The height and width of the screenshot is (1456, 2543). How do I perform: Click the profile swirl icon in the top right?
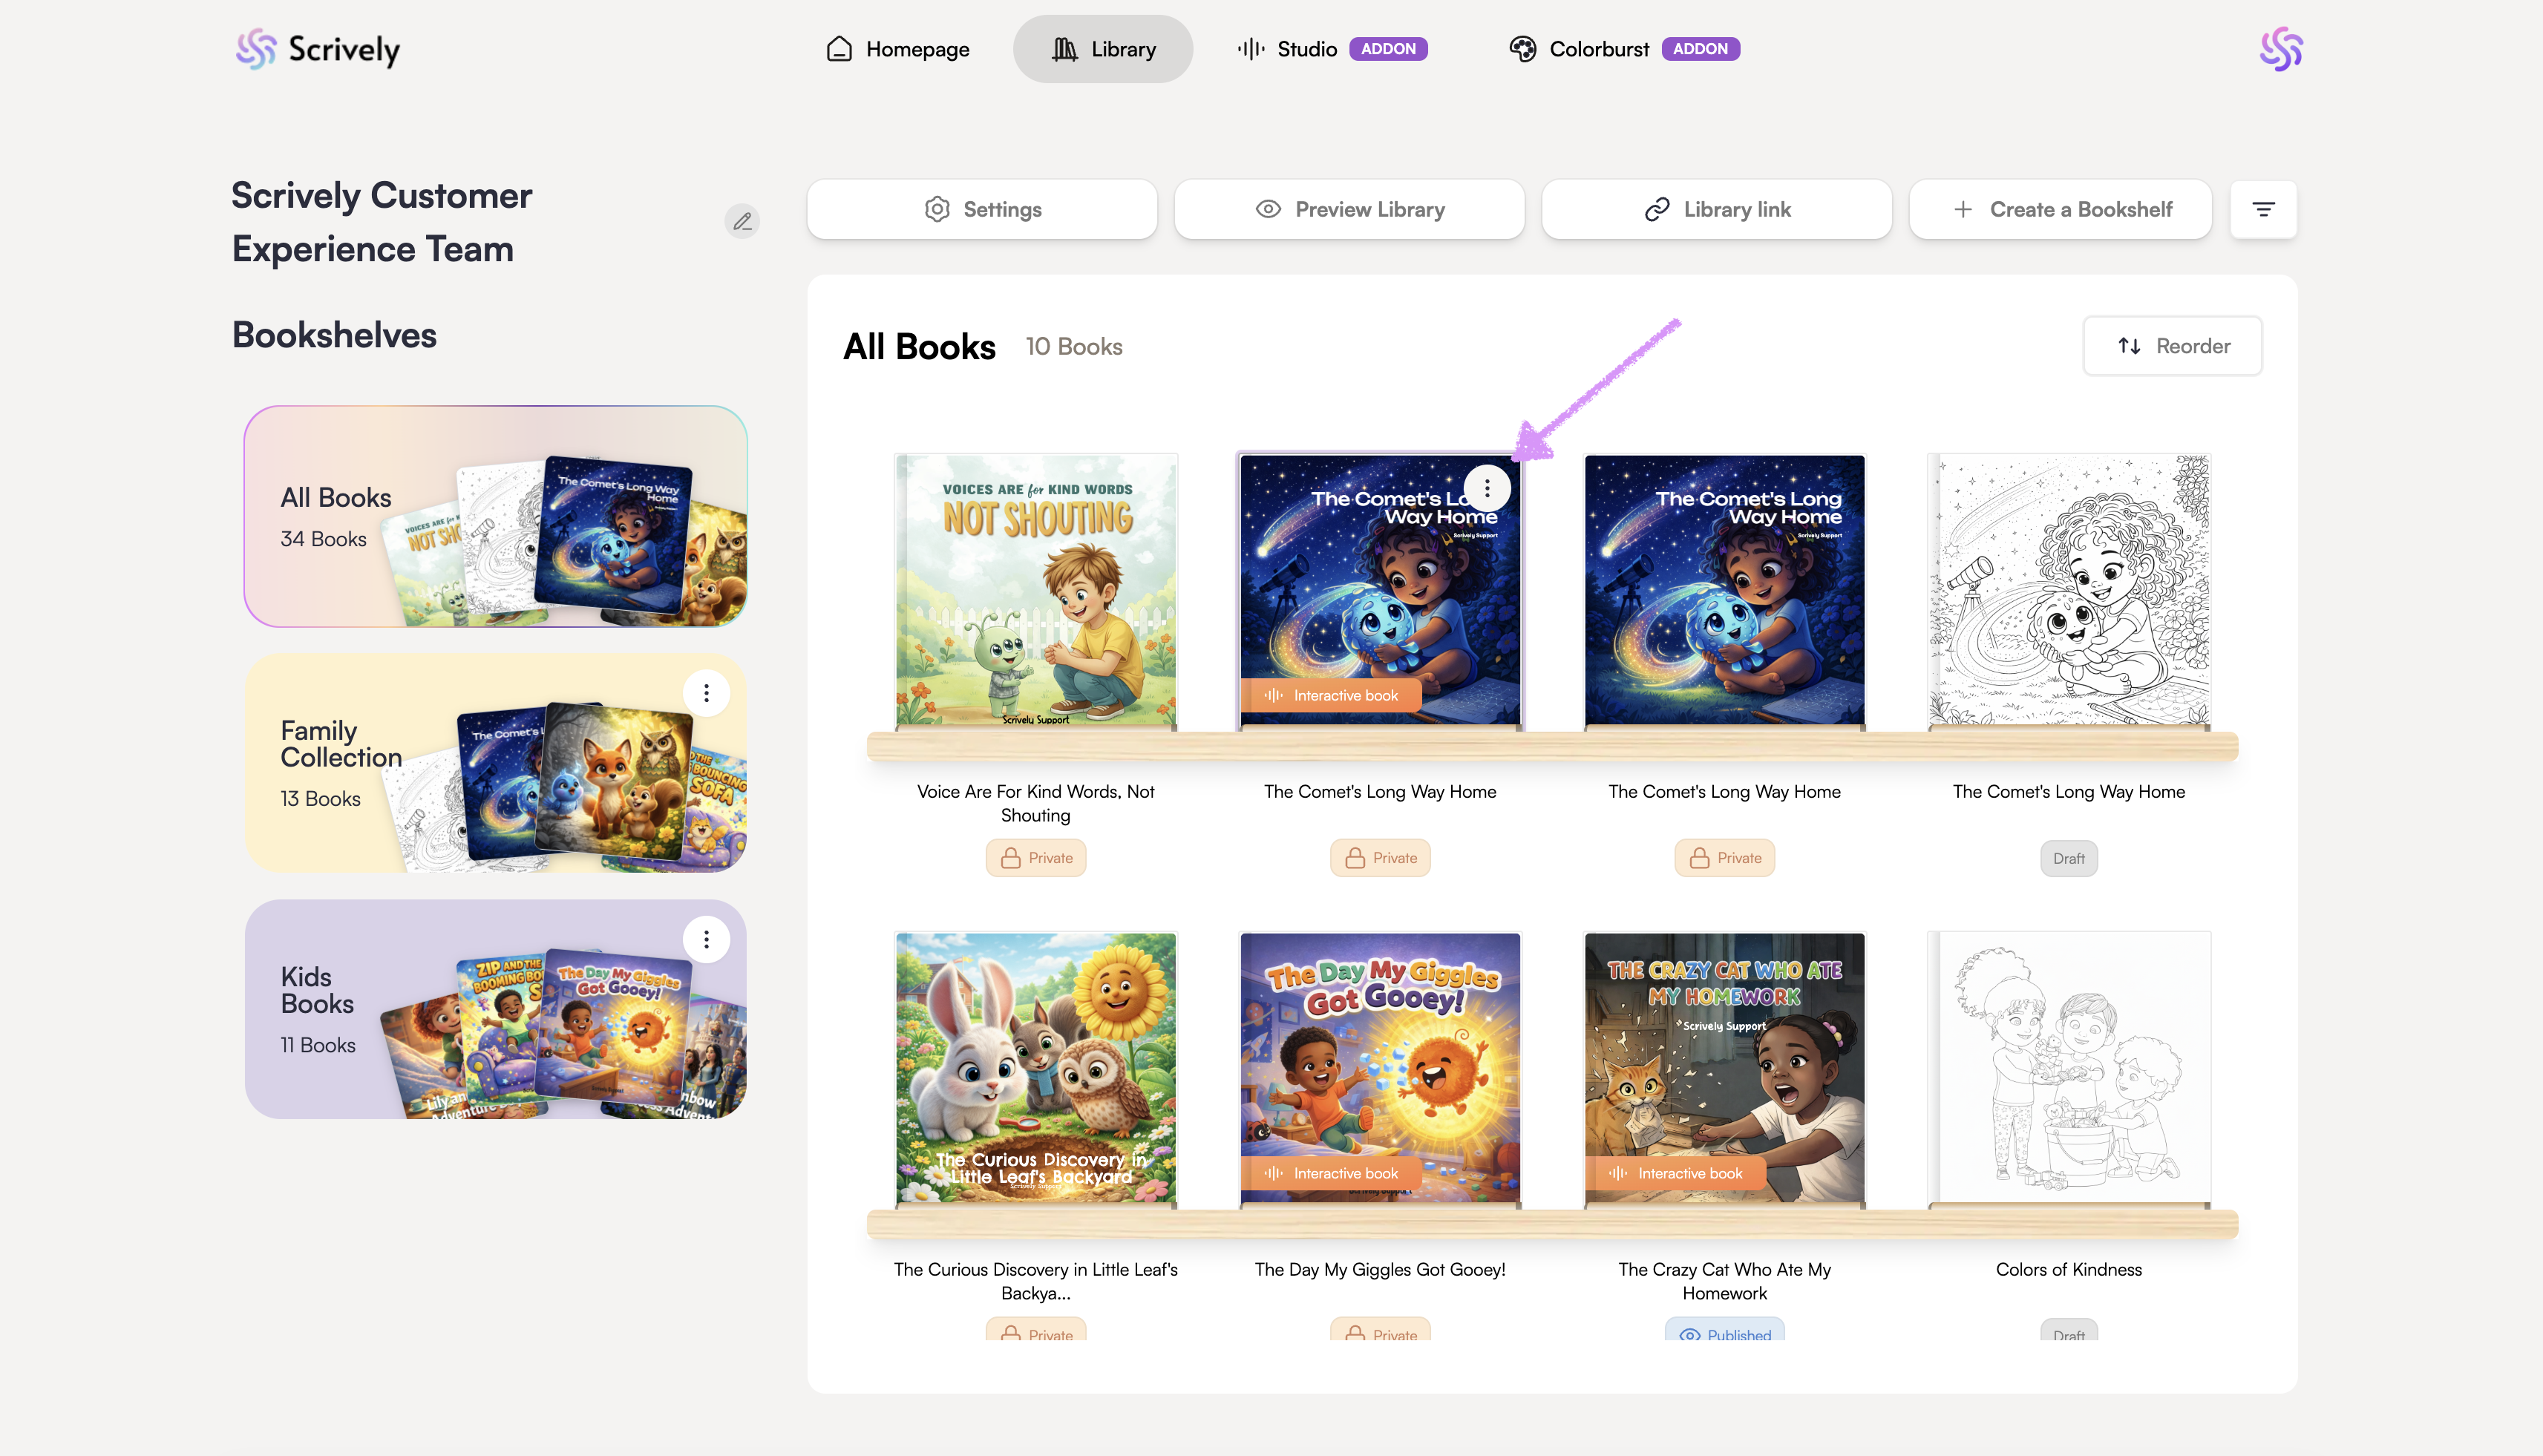pos(2280,49)
